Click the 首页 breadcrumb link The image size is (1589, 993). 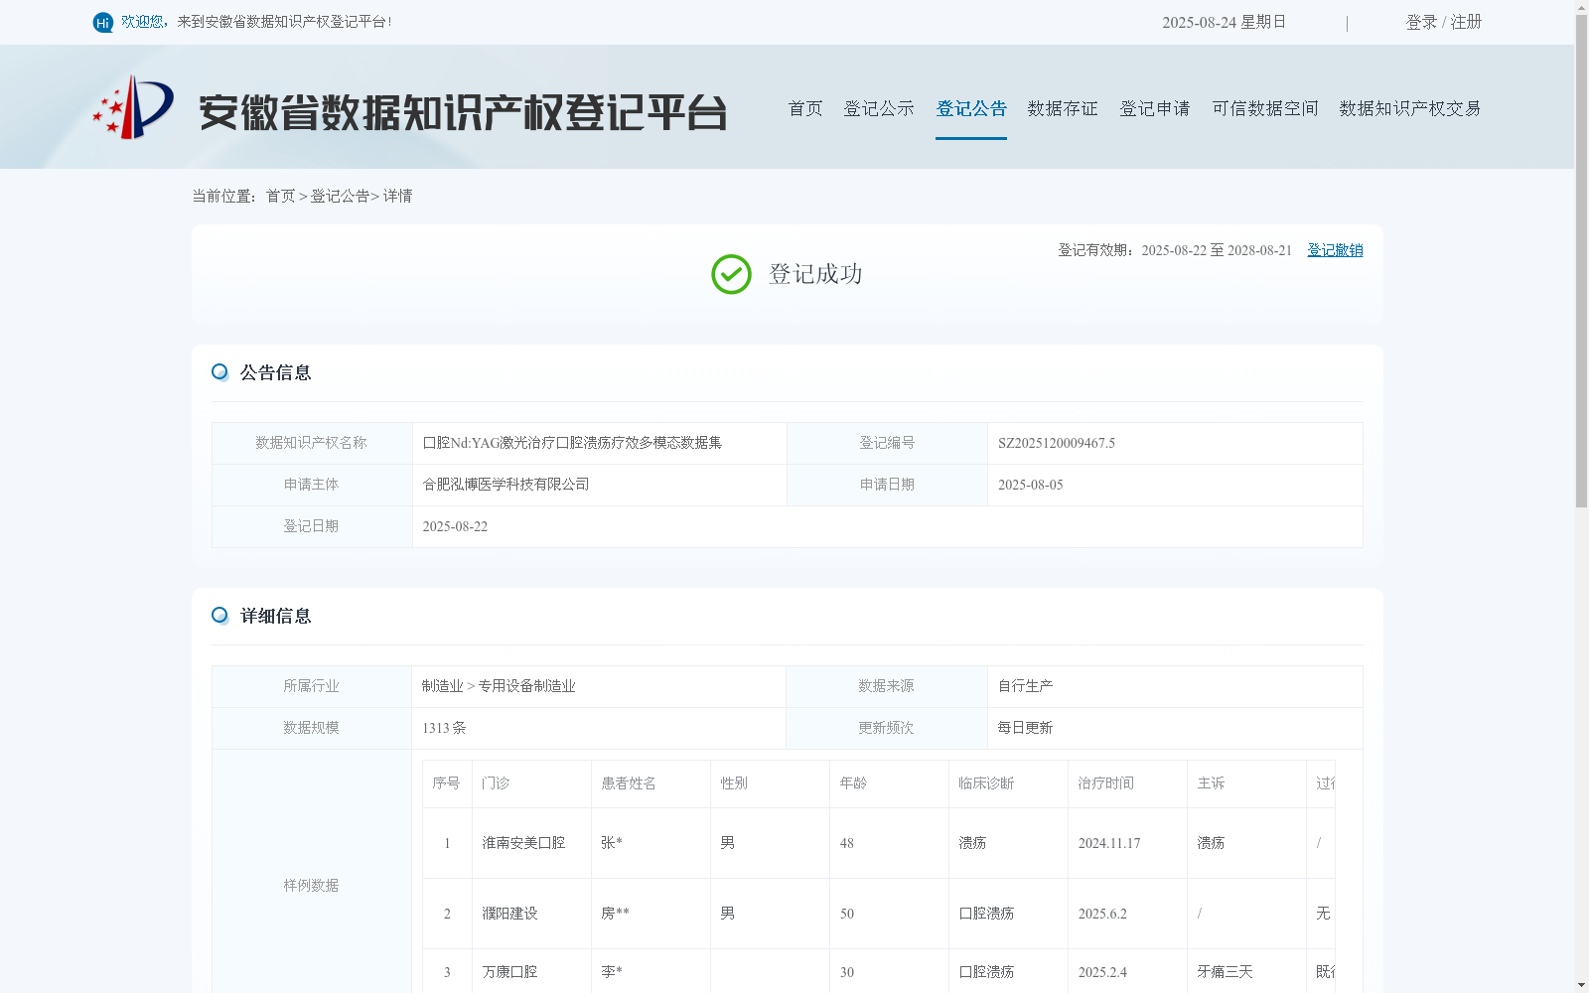(x=279, y=196)
